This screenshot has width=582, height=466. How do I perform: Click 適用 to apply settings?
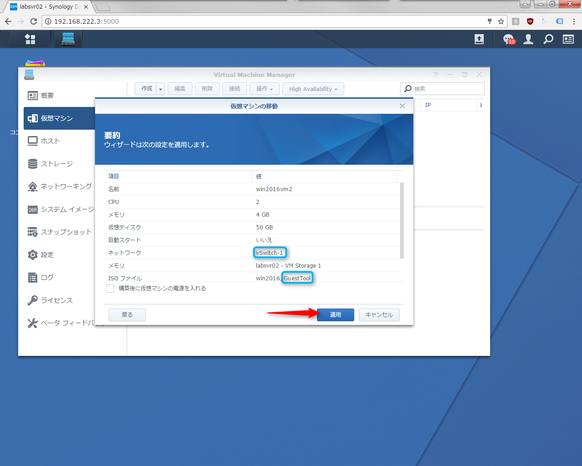click(x=336, y=315)
